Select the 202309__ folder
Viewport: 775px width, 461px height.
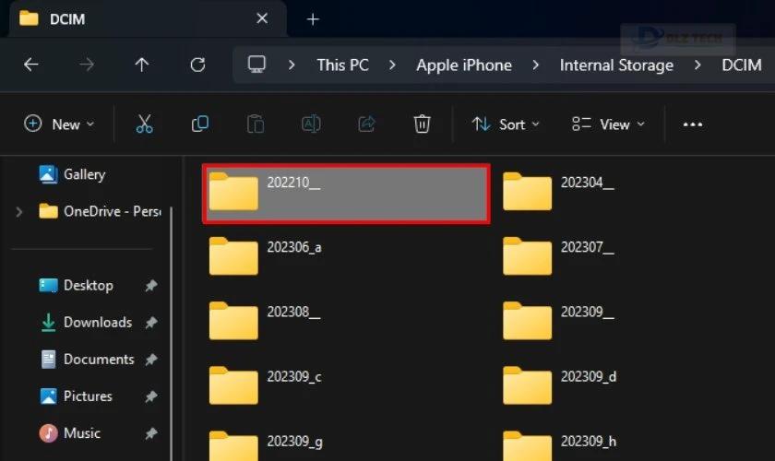[558, 321]
